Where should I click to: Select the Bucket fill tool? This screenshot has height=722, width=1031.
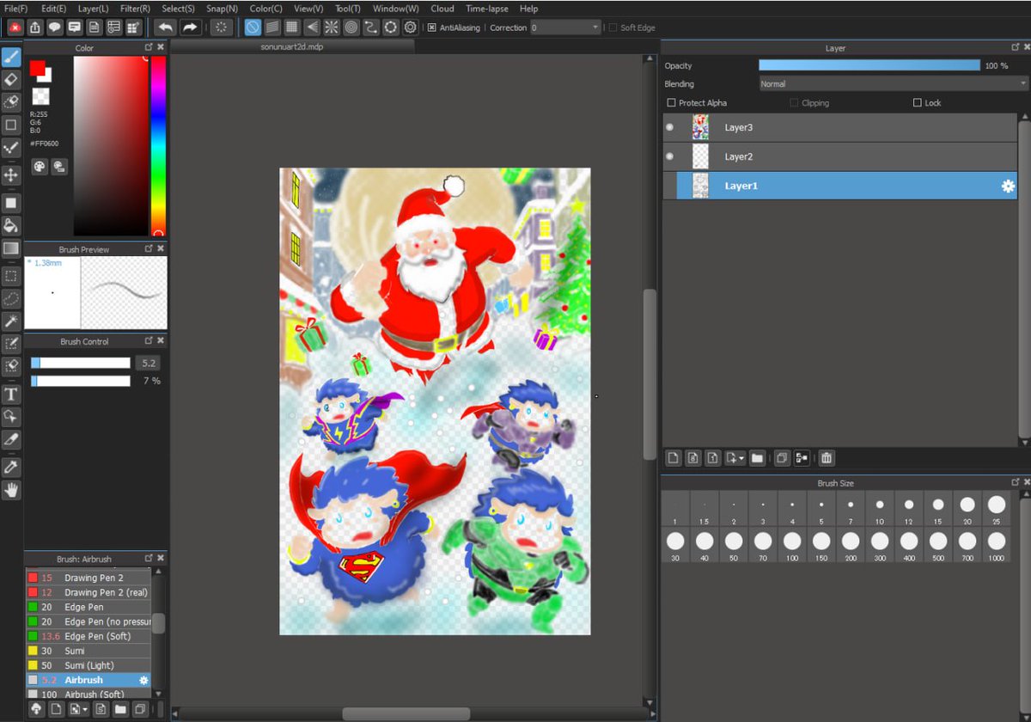point(11,225)
